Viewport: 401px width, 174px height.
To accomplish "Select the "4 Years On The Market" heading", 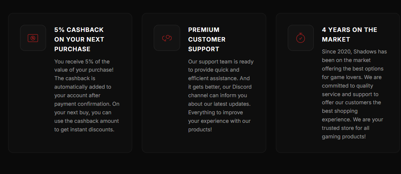I will tap(349, 35).
